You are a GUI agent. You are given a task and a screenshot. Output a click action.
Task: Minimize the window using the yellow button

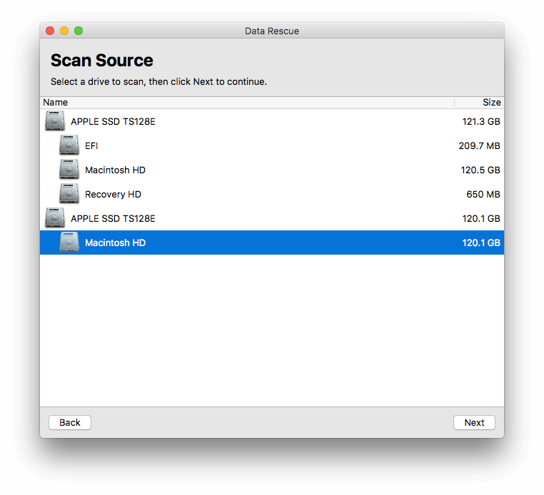point(64,31)
